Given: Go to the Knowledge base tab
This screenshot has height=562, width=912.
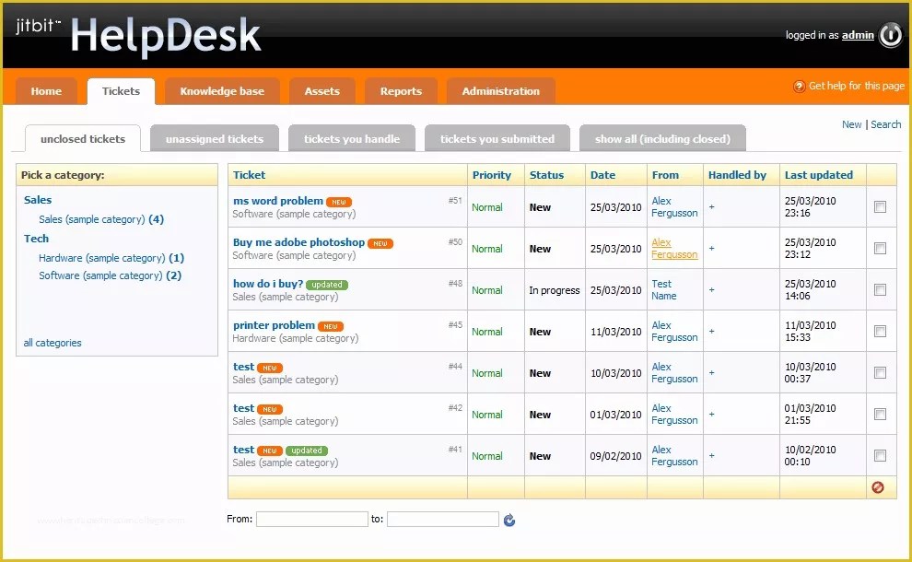Looking at the screenshot, I should point(222,91).
